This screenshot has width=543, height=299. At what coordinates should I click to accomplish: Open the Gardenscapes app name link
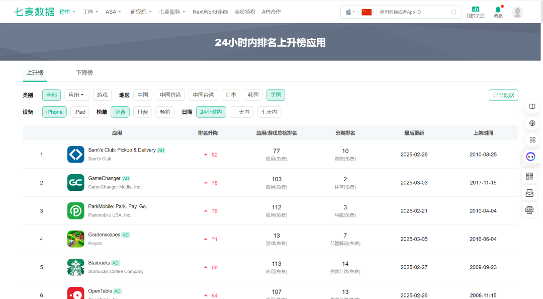pyautogui.click(x=104, y=235)
